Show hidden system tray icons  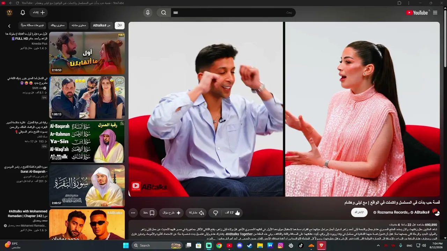click(x=378, y=245)
